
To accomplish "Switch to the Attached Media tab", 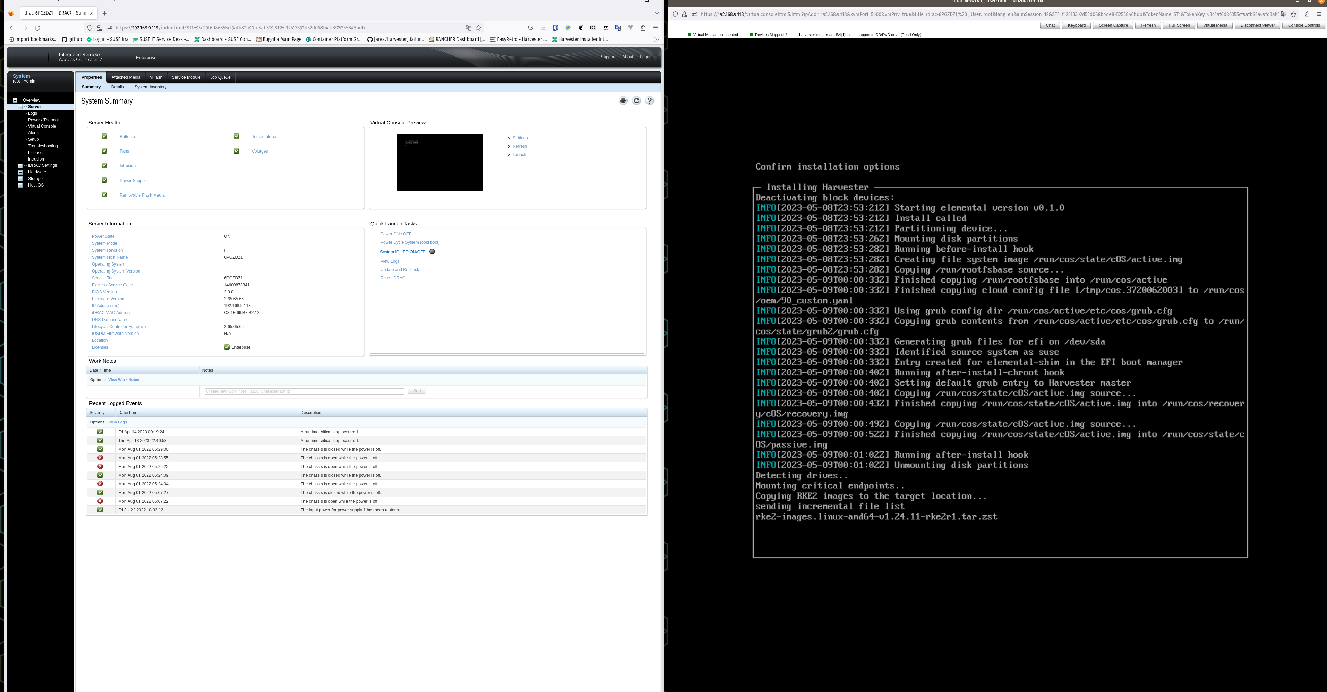I will (x=126, y=77).
